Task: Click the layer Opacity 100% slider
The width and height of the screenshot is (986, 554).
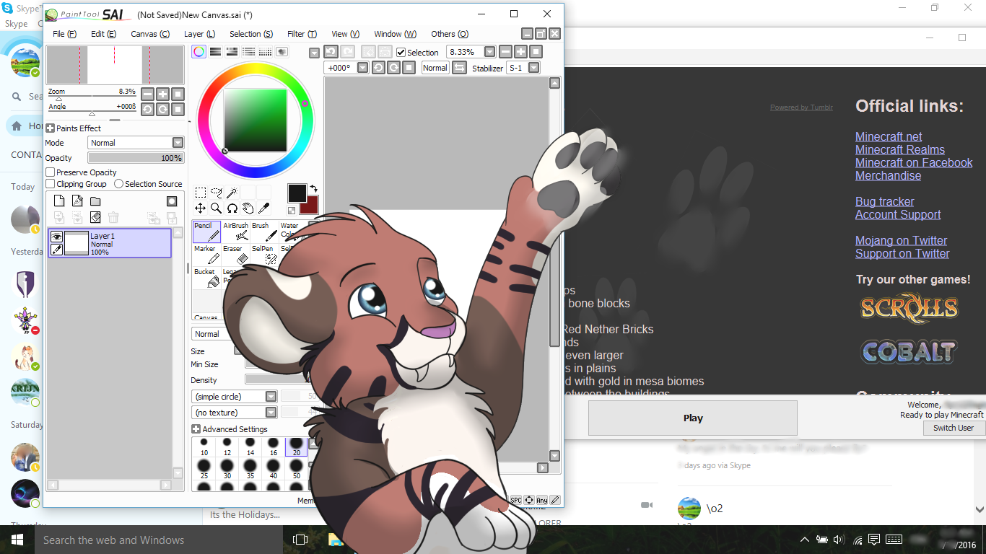Action: coord(136,158)
